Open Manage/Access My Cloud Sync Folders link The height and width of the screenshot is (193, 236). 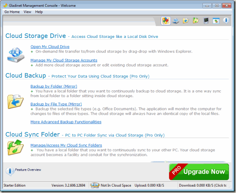point(66,145)
